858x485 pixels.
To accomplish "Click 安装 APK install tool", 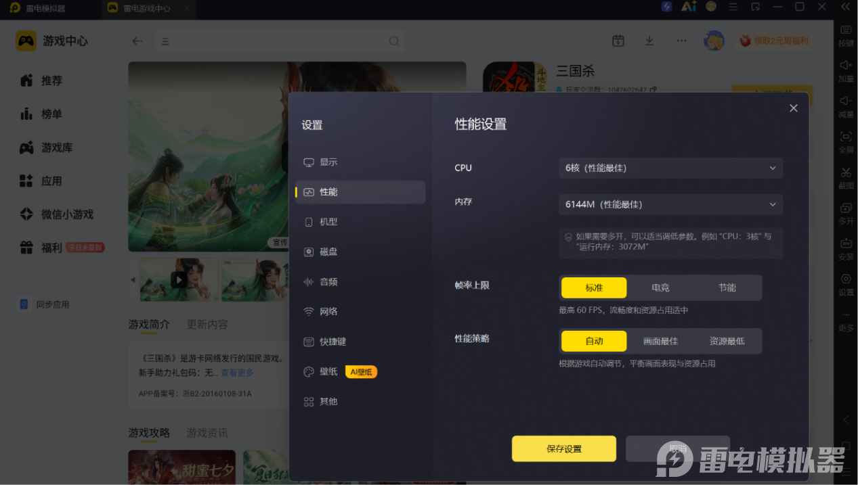I will (846, 249).
